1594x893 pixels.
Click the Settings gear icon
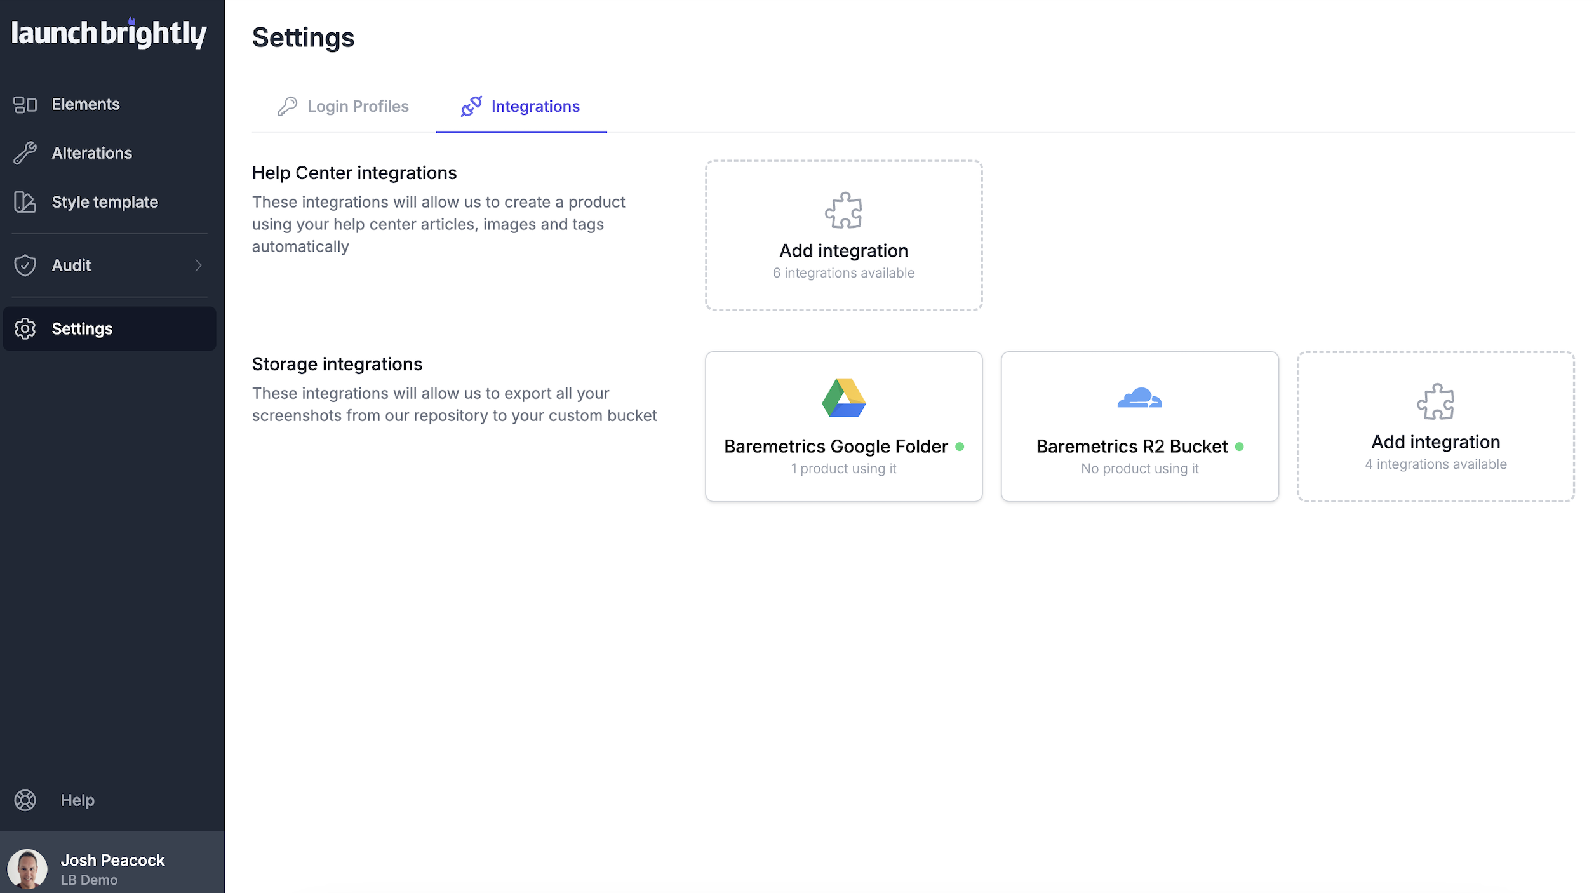25,329
